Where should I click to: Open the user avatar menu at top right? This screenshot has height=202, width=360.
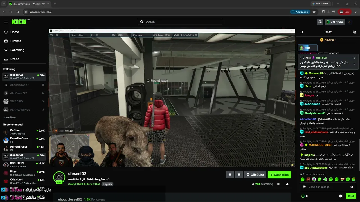pyautogui.click(x=350, y=22)
